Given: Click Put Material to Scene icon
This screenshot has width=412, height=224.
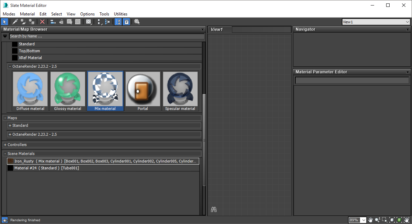Looking at the screenshot, I should [x=23, y=22].
